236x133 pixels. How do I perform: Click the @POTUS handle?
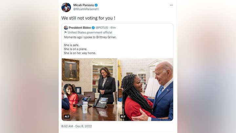102,28
